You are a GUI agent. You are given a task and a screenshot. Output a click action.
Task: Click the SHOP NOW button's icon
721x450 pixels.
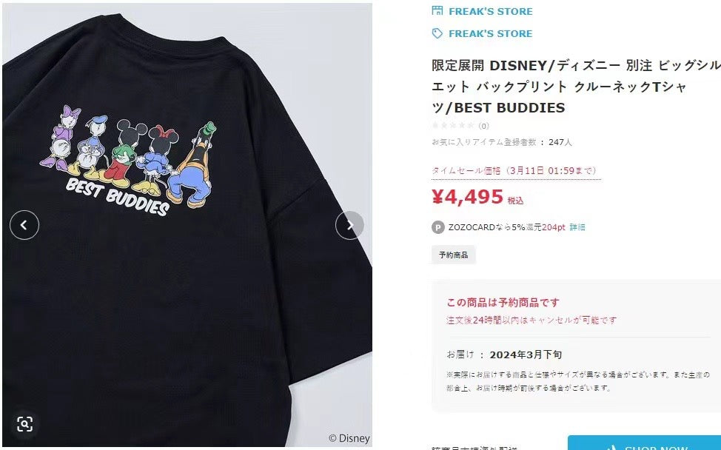[x=611, y=447]
